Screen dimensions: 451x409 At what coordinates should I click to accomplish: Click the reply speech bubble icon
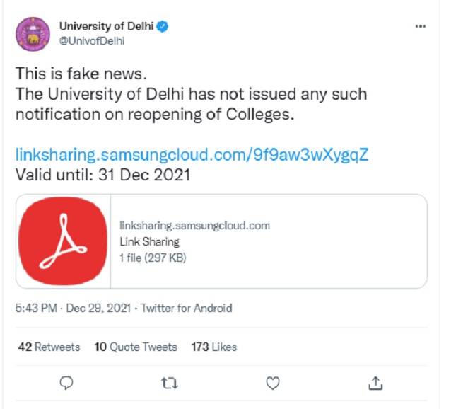pyautogui.click(x=67, y=383)
